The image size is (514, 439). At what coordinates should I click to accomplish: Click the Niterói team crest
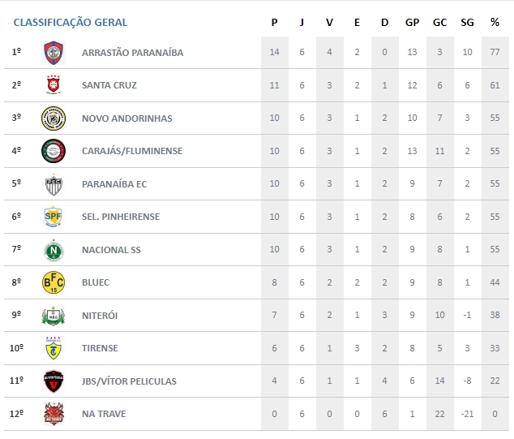[x=53, y=316]
